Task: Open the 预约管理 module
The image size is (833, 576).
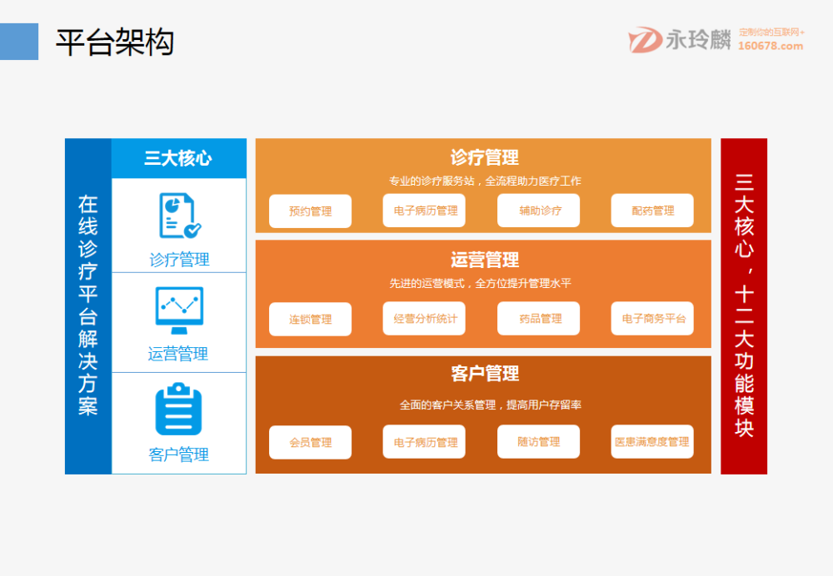Action: (x=310, y=211)
